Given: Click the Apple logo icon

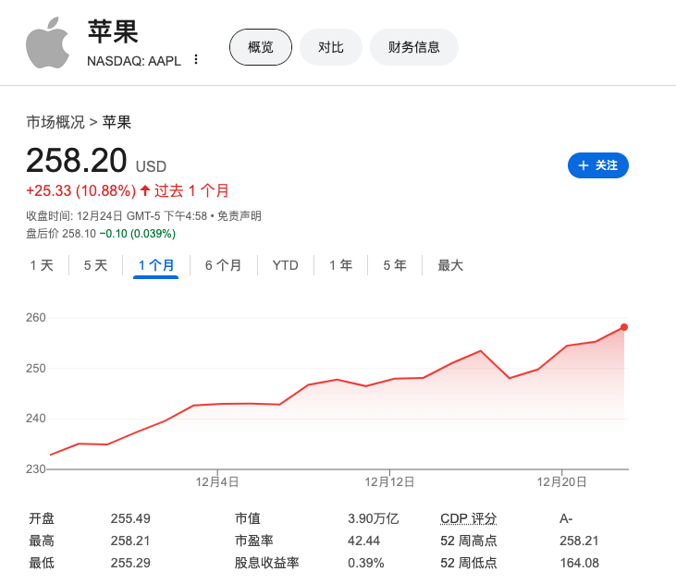Looking at the screenshot, I should click(x=47, y=43).
